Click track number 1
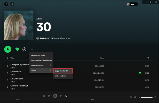The height and width of the screenshot is (103, 159). click(7, 66)
